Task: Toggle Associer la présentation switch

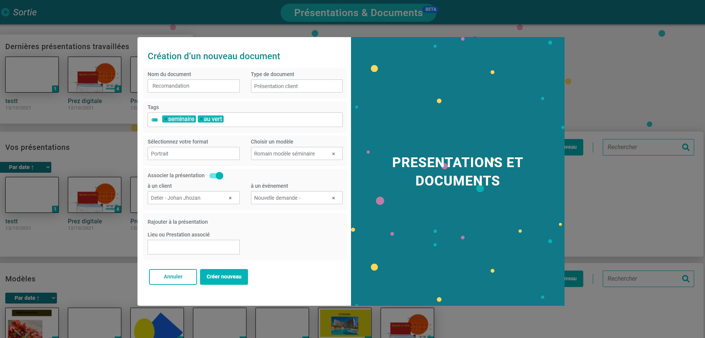Action: [217, 176]
